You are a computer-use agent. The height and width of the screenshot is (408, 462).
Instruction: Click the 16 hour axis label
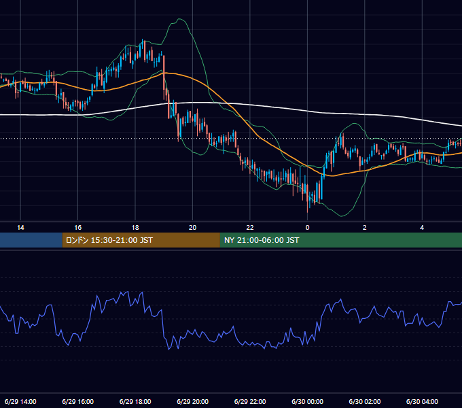pos(77,228)
